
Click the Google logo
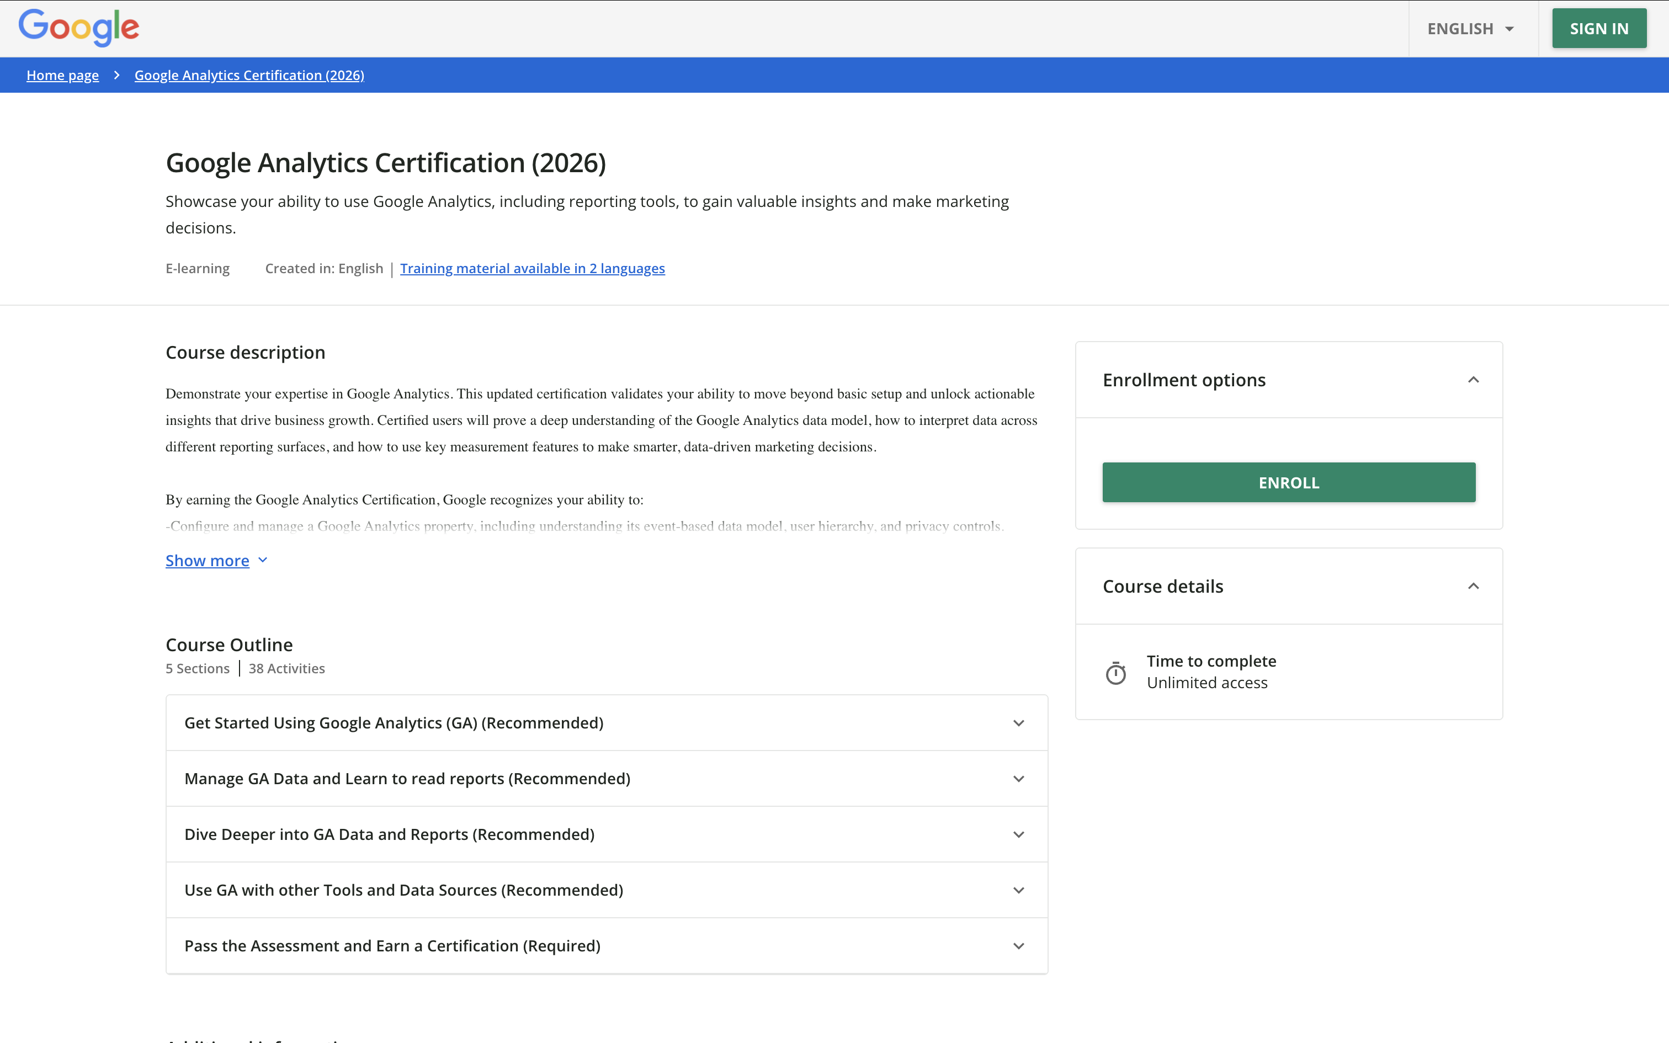click(78, 28)
